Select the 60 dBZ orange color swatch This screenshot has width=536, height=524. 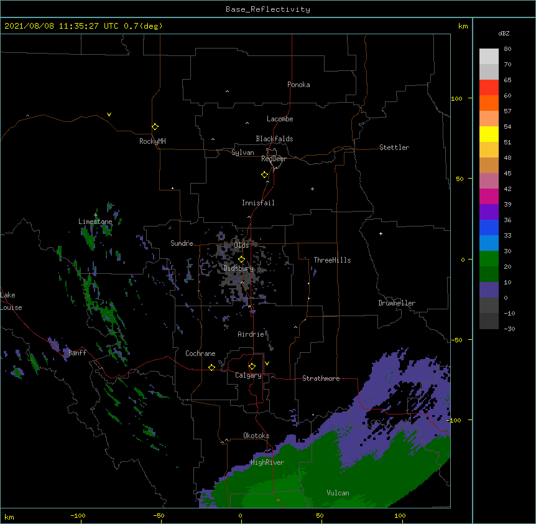489,103
